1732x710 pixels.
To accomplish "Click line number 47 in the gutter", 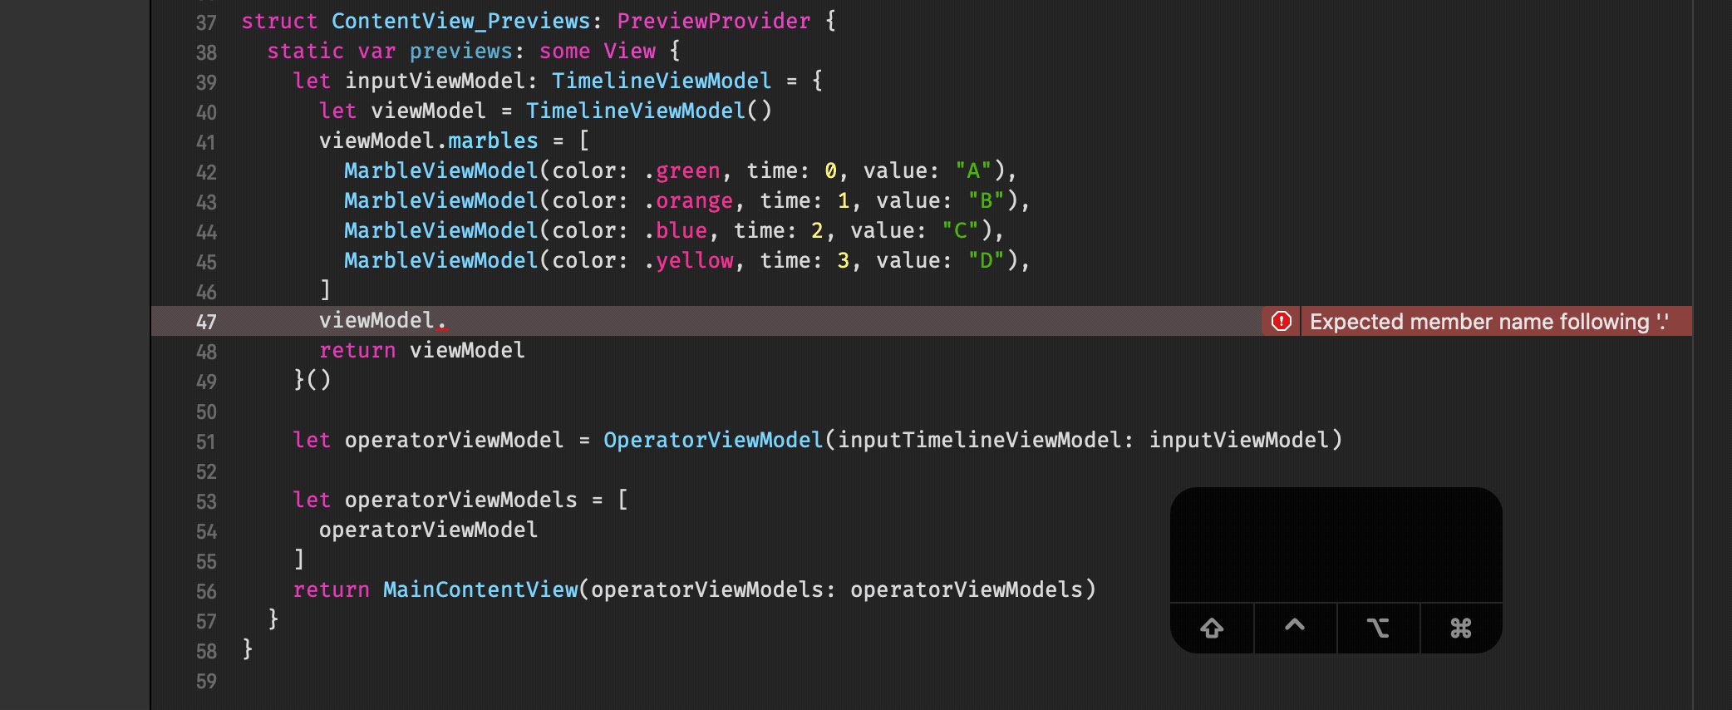I will [206, 322].
